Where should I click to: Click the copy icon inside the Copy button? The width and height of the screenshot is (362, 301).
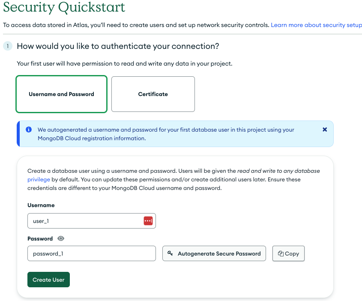click(x=281, y=253)
